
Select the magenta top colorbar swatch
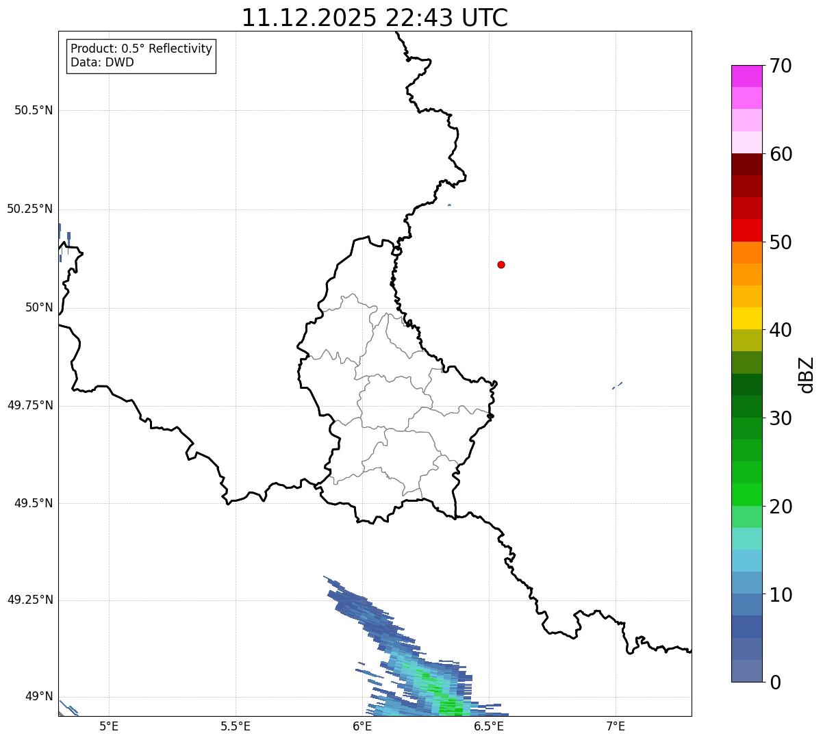tap(746, 76)
